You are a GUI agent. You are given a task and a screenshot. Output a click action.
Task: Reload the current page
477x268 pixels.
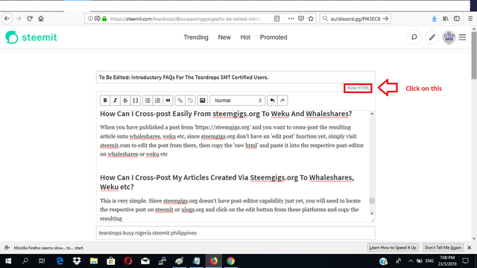point(30,19)
